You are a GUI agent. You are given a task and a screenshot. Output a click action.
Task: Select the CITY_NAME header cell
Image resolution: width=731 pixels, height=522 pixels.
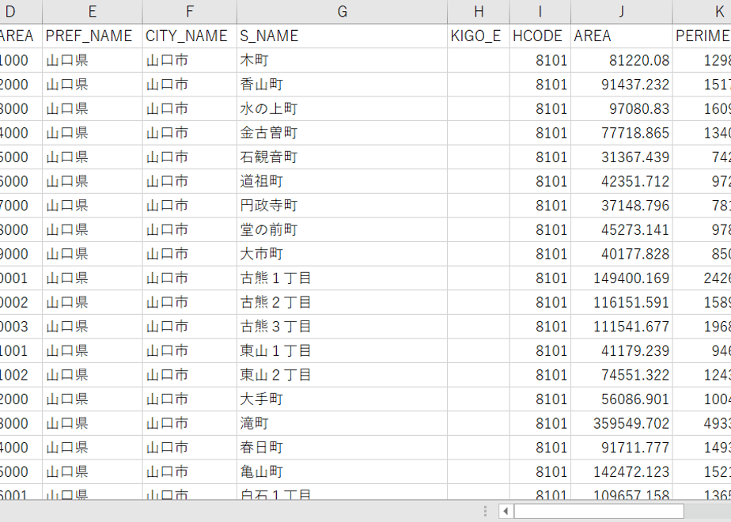click(x=190, y=36)
